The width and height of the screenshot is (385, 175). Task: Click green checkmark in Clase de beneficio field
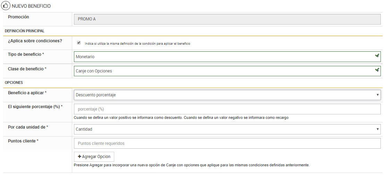point(377,70)
